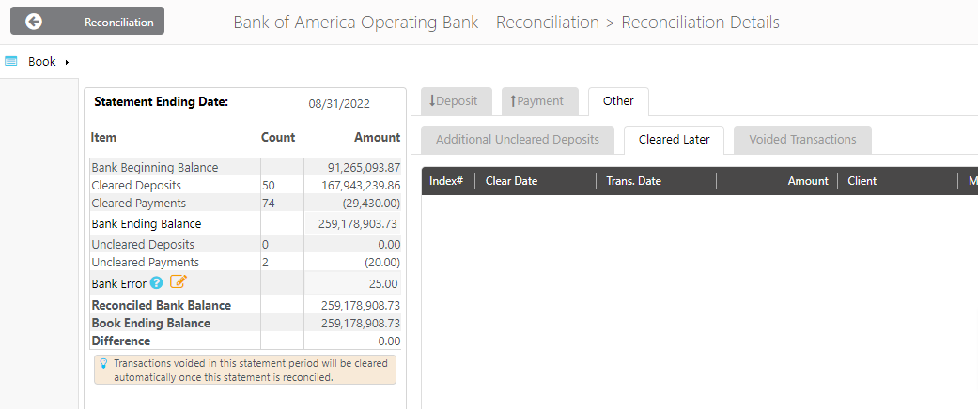Open the Additional Uncleared Deposits tab

[x=517, y=140]
